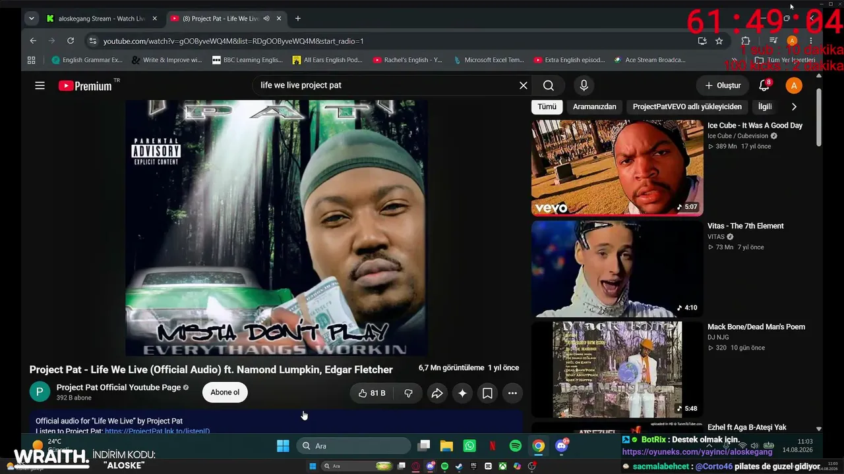
Task: Click the Abone ol subscribe button
Action: coord(225,392)
